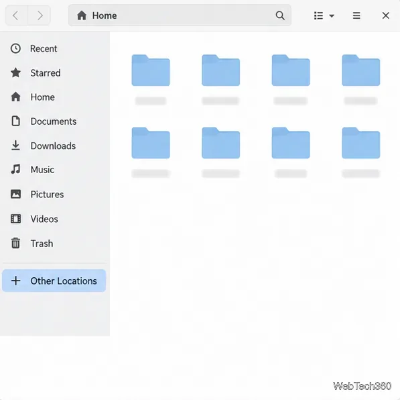Click the Home house icon in sidebar

pos(15,97)
